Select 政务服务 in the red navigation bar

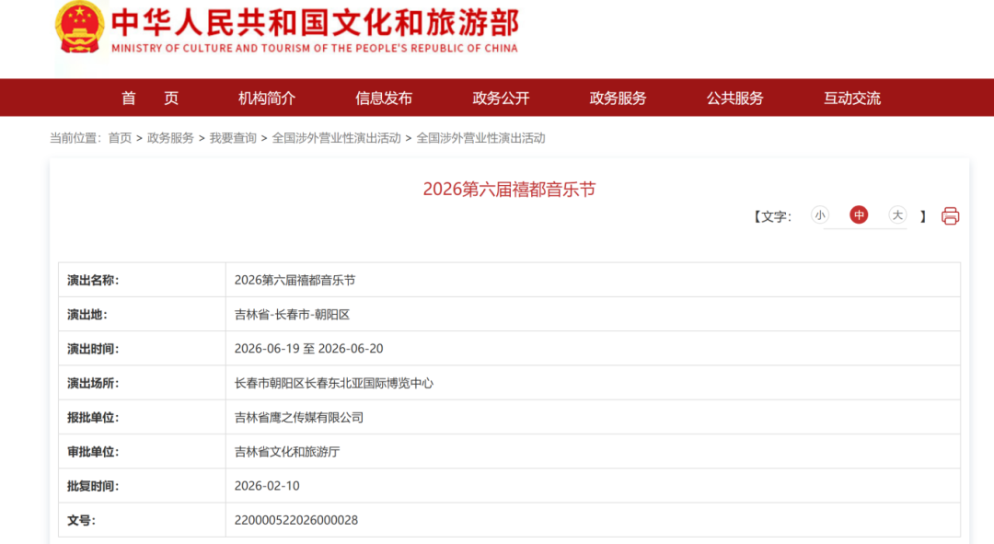coord(618,98)
